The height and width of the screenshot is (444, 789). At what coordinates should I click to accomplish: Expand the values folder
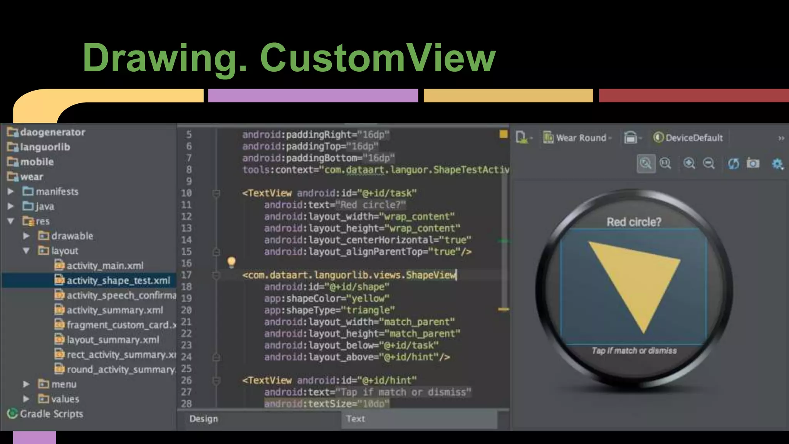[x=26, y=399]
